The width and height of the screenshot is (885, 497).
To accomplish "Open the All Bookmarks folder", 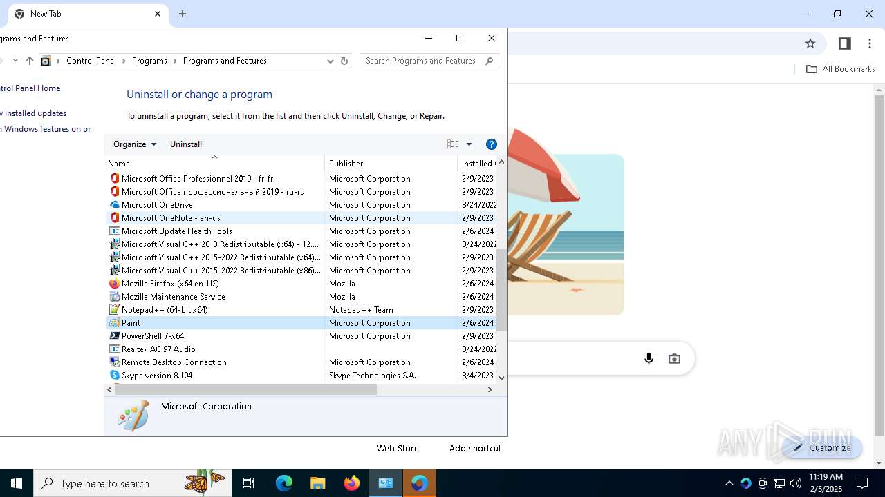I will point(841,69).
